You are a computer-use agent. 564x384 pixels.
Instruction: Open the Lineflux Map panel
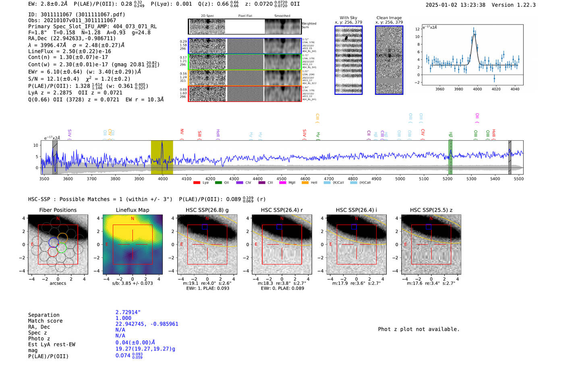point(133,245)
